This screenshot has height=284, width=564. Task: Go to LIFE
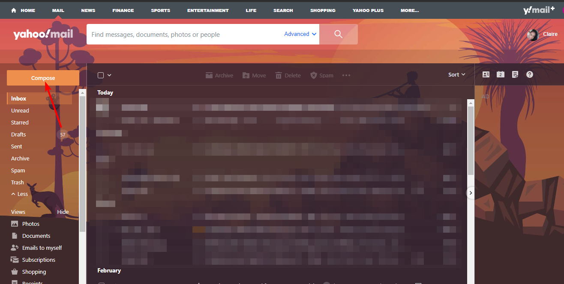[x=251, y=10]
